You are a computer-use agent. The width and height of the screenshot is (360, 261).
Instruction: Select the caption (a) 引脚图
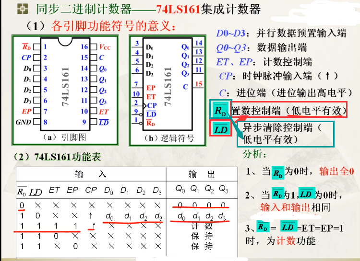[65, 137]
